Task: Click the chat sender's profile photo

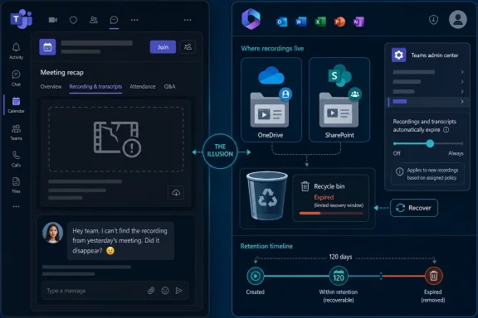Action: [53, 233]
